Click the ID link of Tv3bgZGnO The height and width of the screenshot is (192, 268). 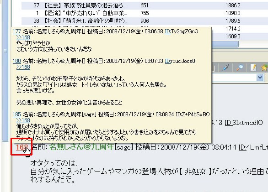tap(168, 31)
